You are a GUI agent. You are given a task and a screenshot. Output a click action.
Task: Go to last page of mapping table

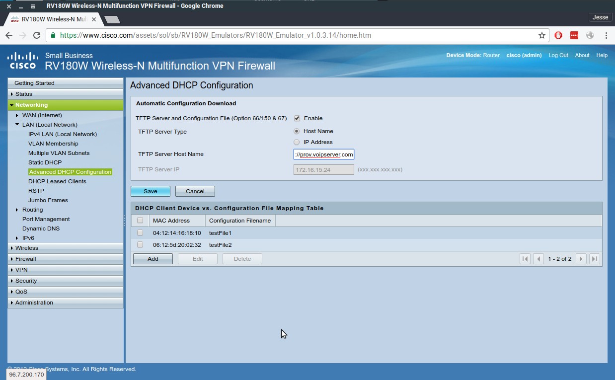coord(594,259)
